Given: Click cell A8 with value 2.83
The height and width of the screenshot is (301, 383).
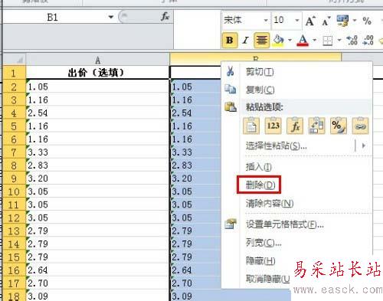Looking at the screenshot, I should pyautogui.click(x=97, y=165).
